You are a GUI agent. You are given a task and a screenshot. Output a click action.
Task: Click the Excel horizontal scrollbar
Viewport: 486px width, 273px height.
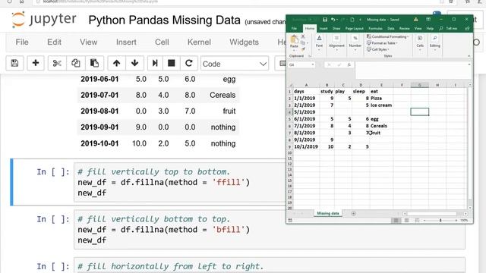(431, 214)
